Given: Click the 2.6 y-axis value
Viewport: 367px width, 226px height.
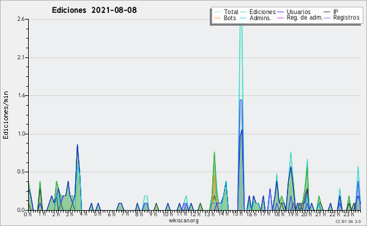Looking at the screenshot, I should click(x=21, y=19).
